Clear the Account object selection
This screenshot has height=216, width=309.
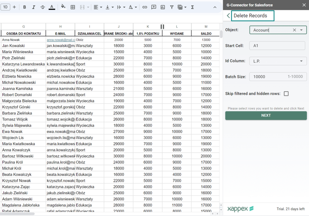coord(294,30)
